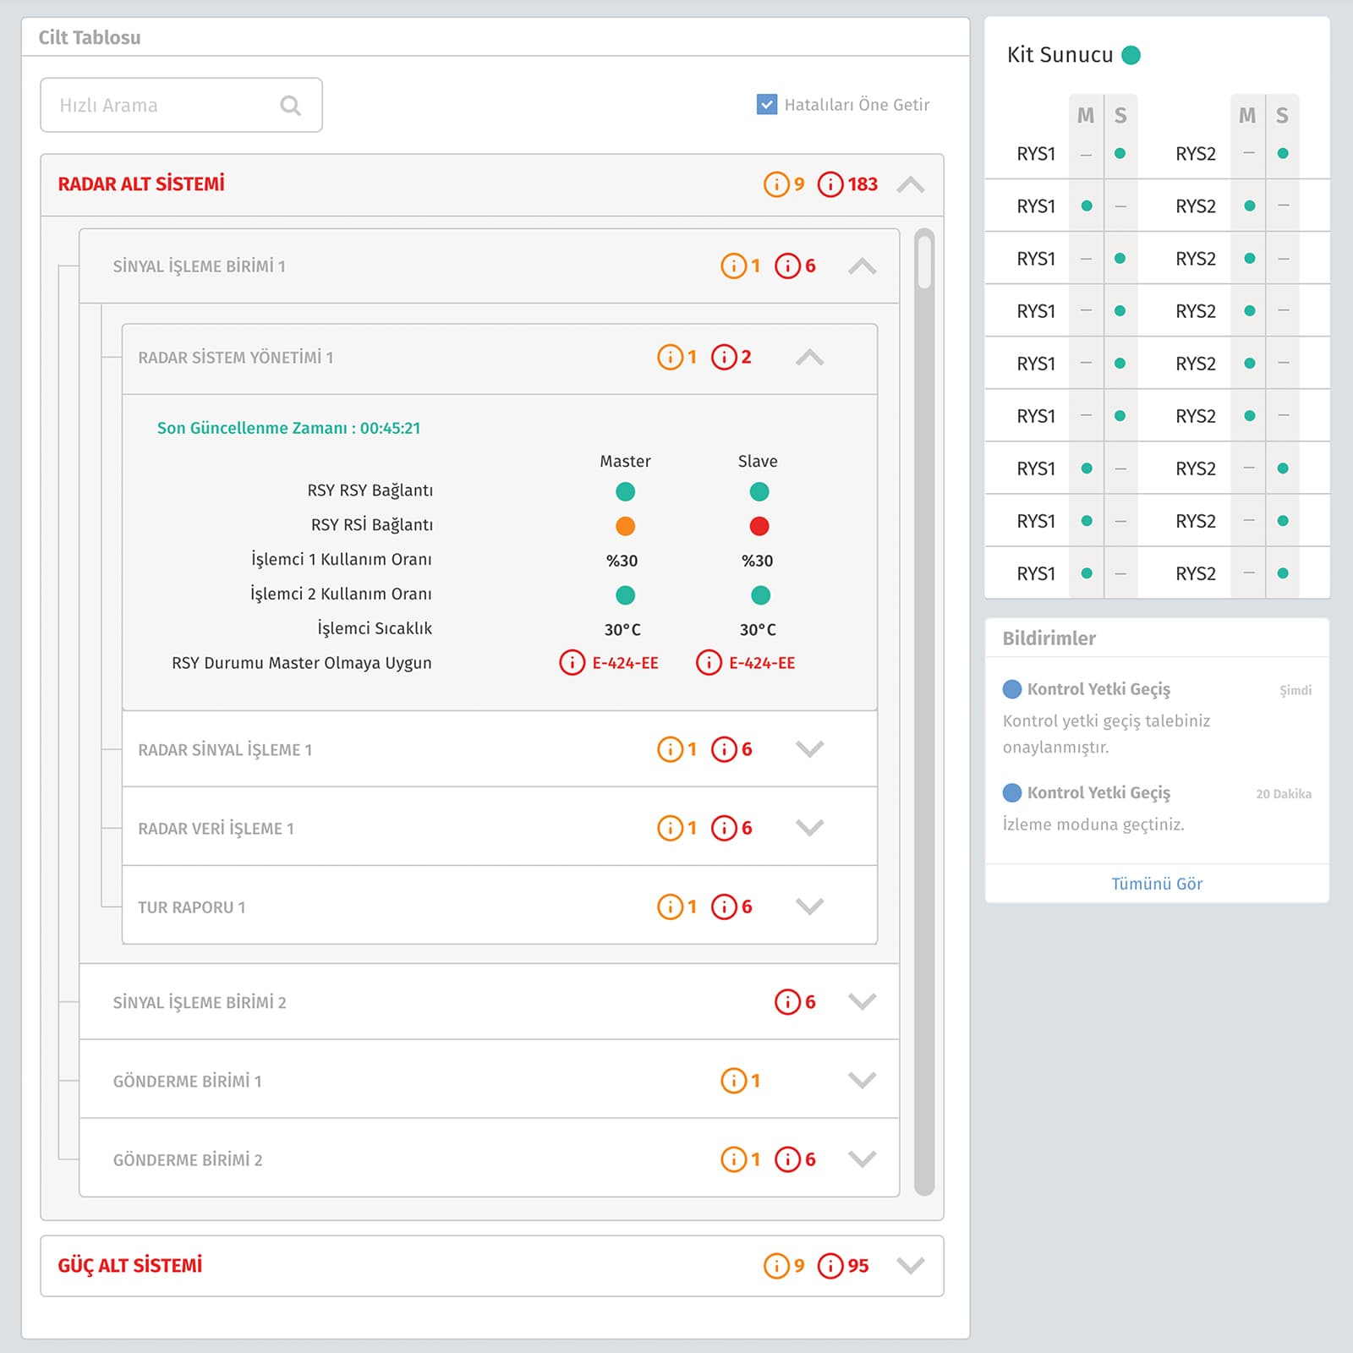
Task: Expand TUR RAPORU 1 chevron
Action: click(809, 907)
